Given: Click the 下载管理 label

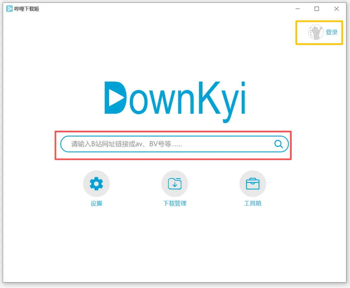Looking at the screenshot, I should (x=175, y=203).
